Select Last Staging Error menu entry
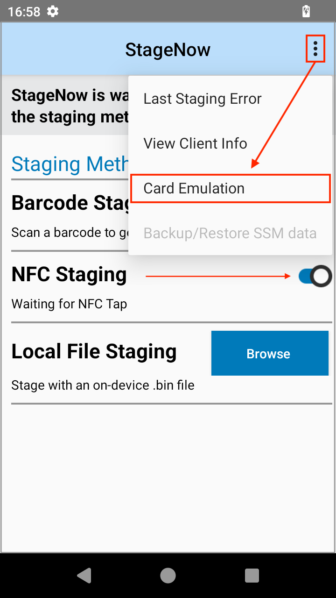Image resolution: width=336 pixels, height=598 pixels. coord(203,99)
